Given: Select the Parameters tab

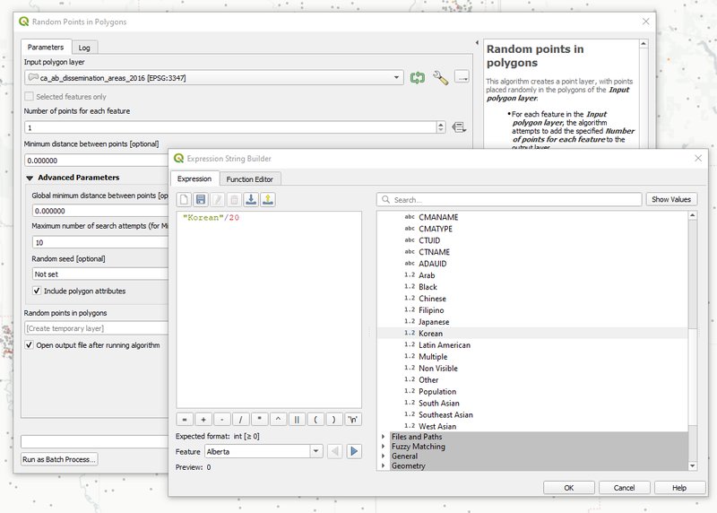Looking at the screenshot, I should coord(46,48).
